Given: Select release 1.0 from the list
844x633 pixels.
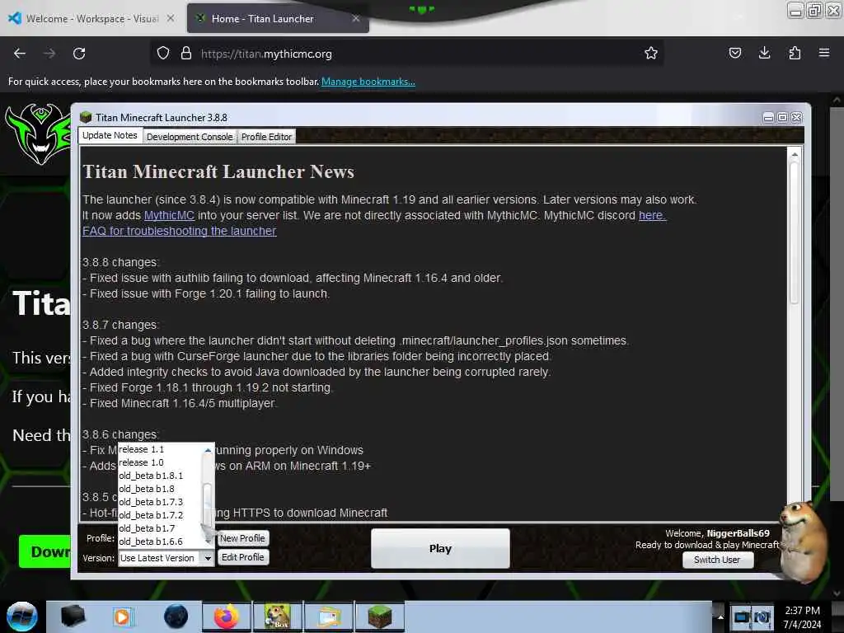Looking at the screenshot, I should tap(159, 462).
